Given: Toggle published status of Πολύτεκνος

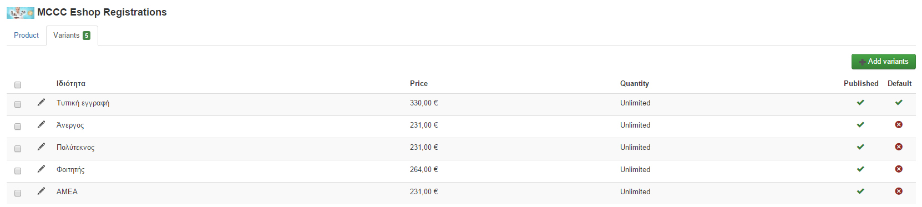Looking at the screenshot, I should tap(860, 147).
